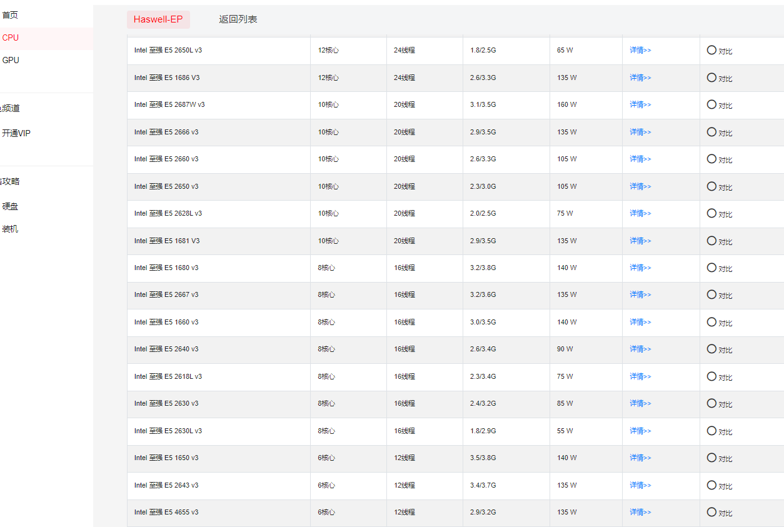Select CPU in the sidebar

pyautogui.click(x=11, y=38)
